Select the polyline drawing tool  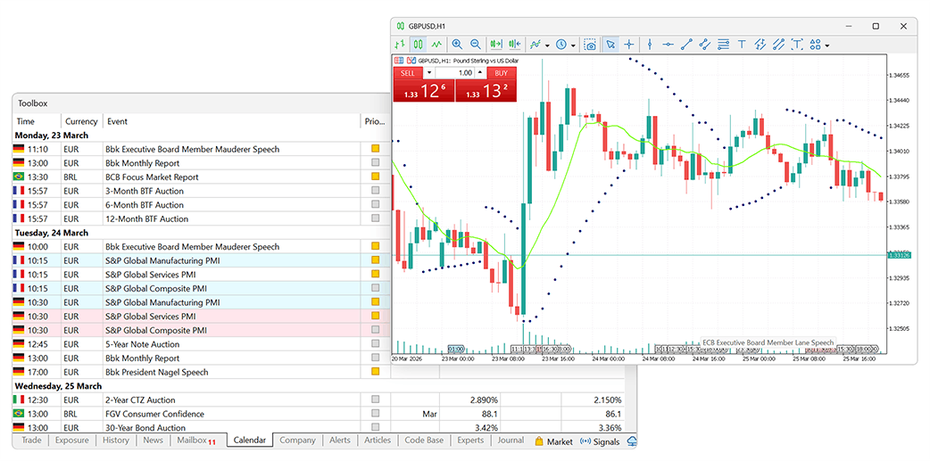704,45
